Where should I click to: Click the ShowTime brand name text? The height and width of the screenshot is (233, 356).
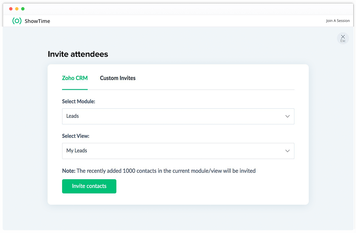click(x=37, y=21)
